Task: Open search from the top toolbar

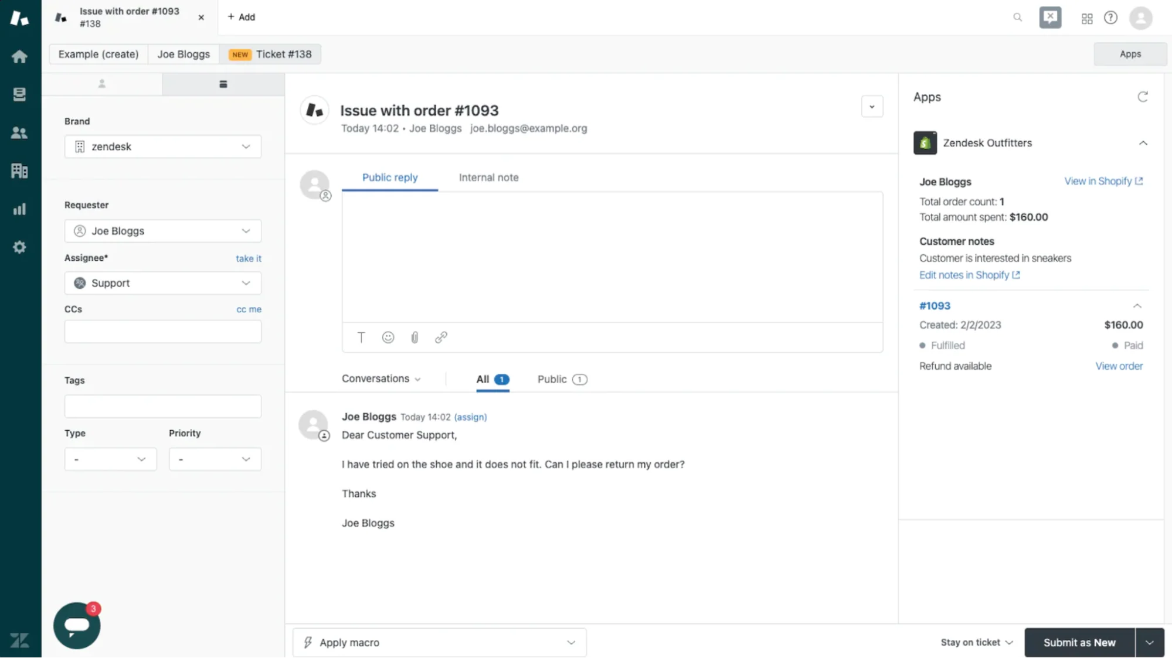Action: (1017, 18)
